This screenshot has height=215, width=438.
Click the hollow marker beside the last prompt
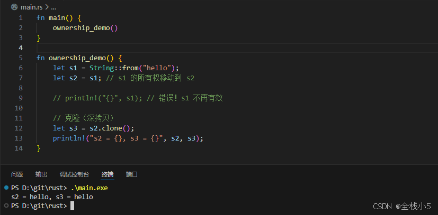6,206
